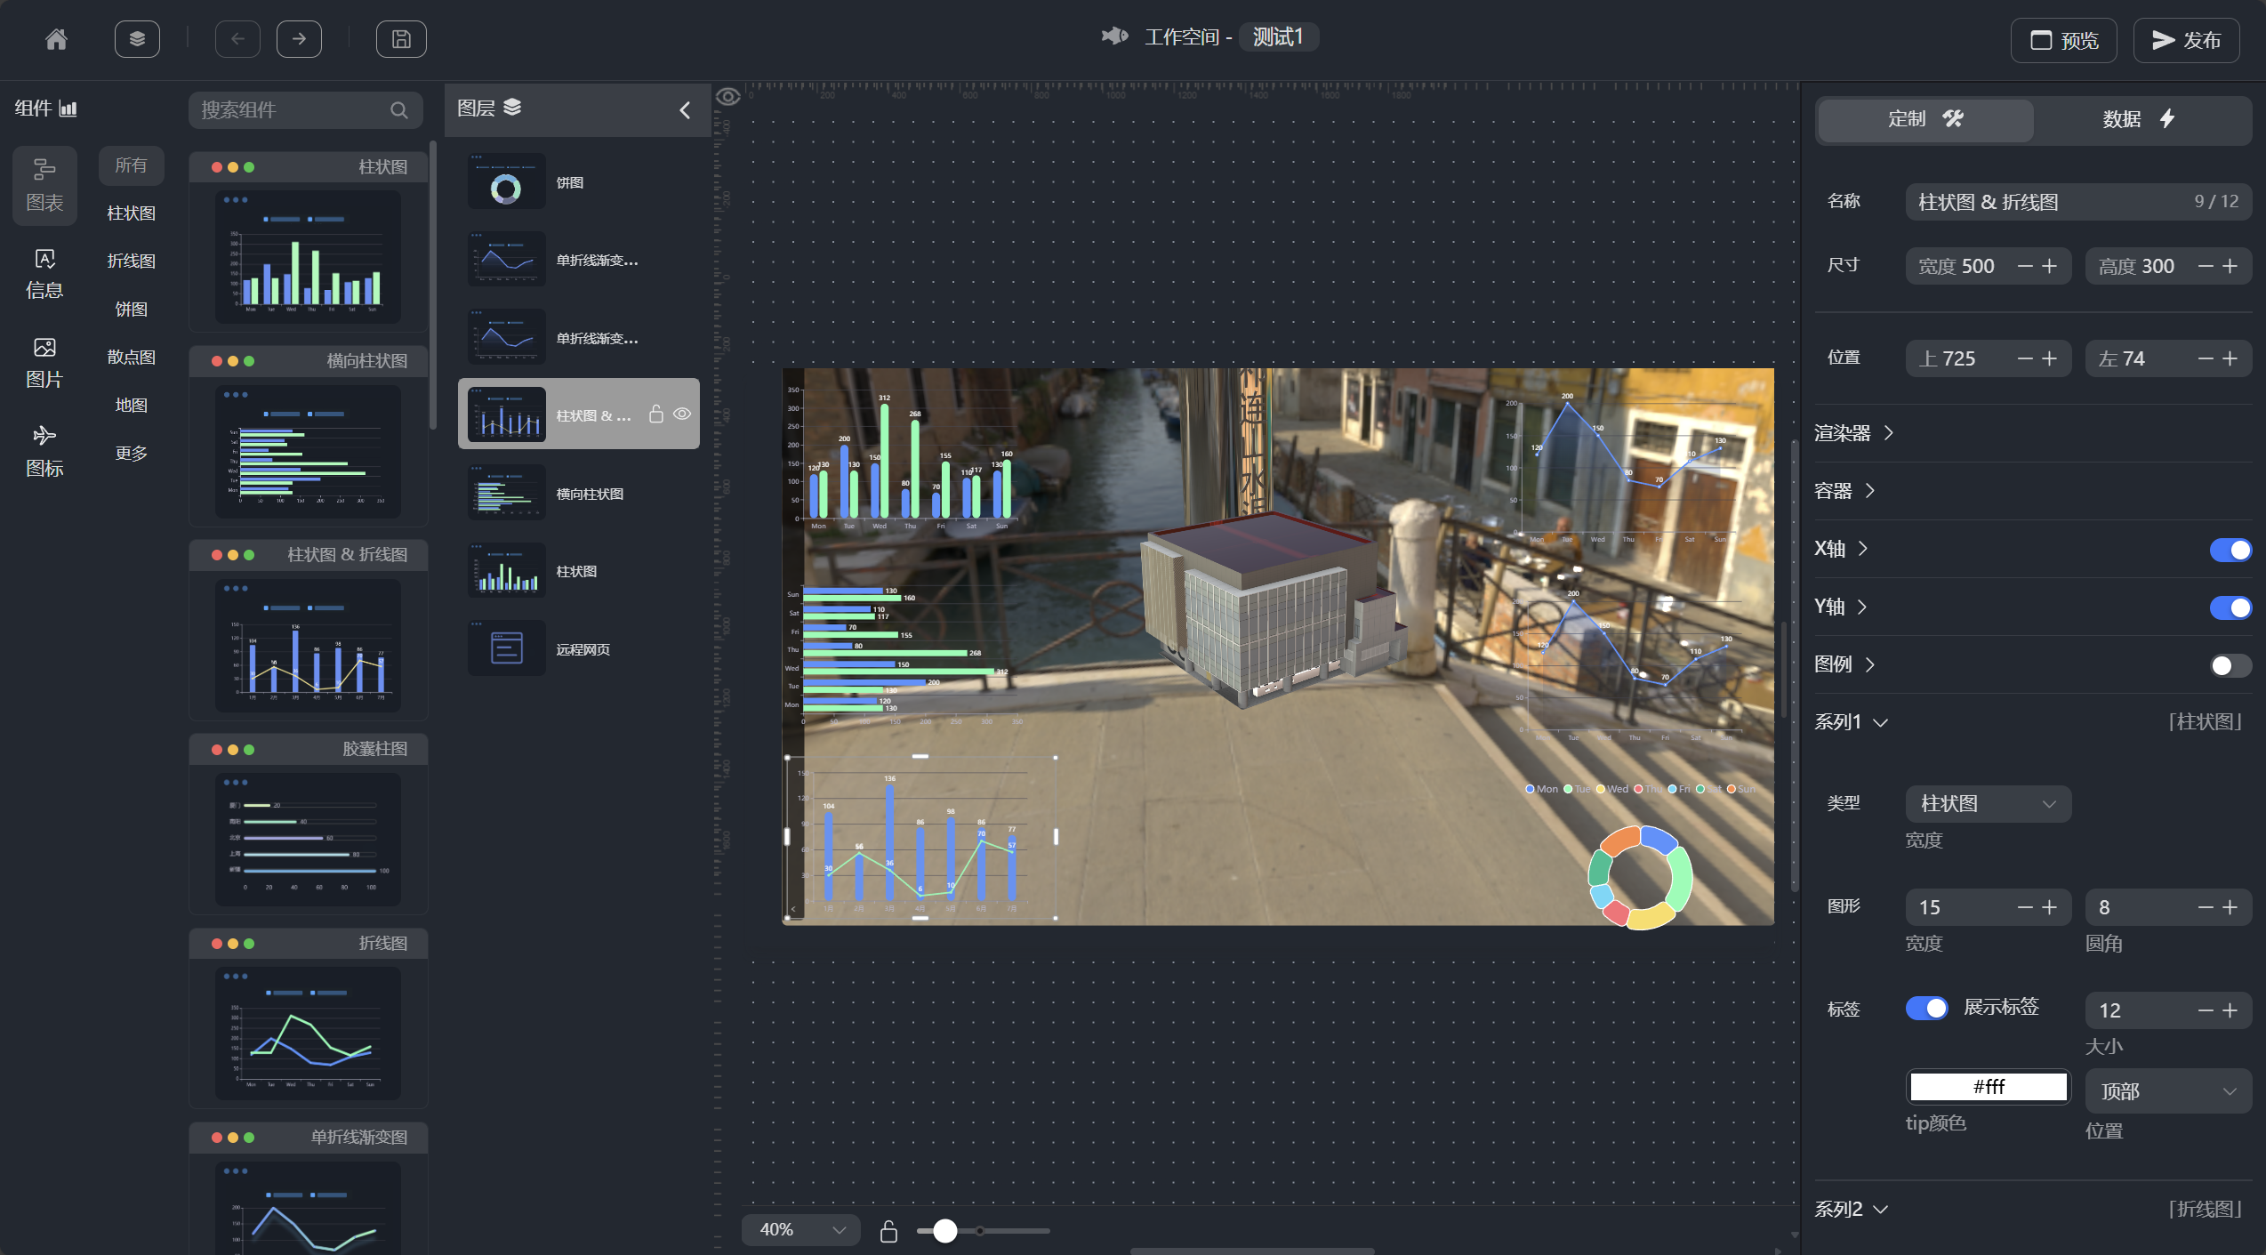Click the 预览 preview button
This screenshot has width=2266, height=1255.
tap(2063, 40)
